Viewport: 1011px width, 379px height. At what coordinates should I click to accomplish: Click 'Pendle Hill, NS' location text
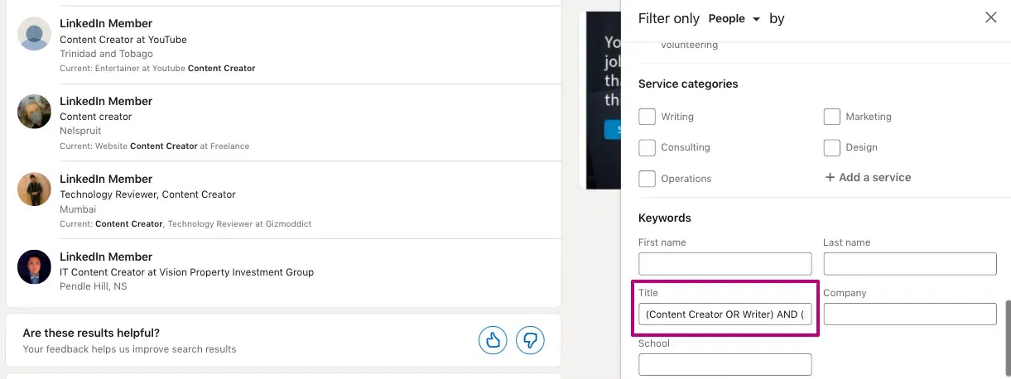[93, 286]
